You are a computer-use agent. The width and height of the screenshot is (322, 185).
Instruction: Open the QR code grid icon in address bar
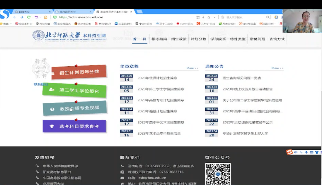(198, 17)
